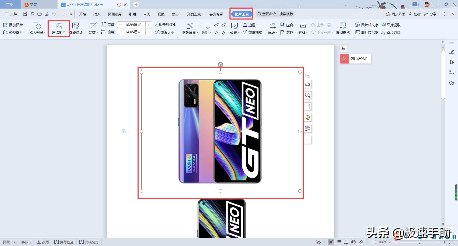Open the 文件 (File) menu
Screen dimensions: 458x246
11,14
